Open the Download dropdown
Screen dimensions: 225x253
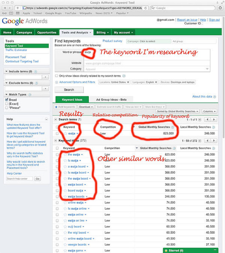(x=86, y=107)
